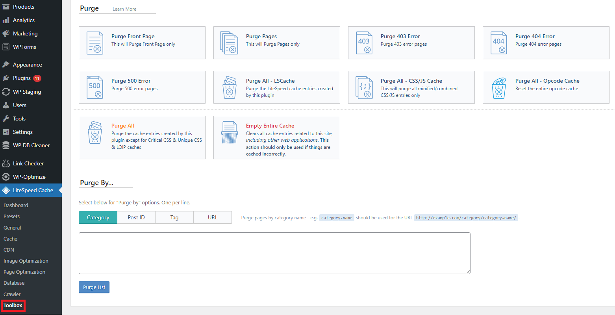Switch to the Post ID tab
Viewport: 615px width, 315px height.
coord(136,217)
